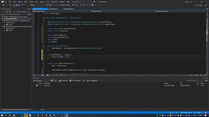Viewport: 209px width, 117px height.
Task: Click the Error List clear filter icon
Action: tap(84, 81)
